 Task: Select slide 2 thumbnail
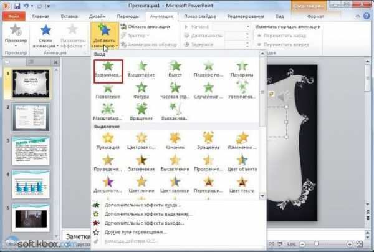click(31, 117)
